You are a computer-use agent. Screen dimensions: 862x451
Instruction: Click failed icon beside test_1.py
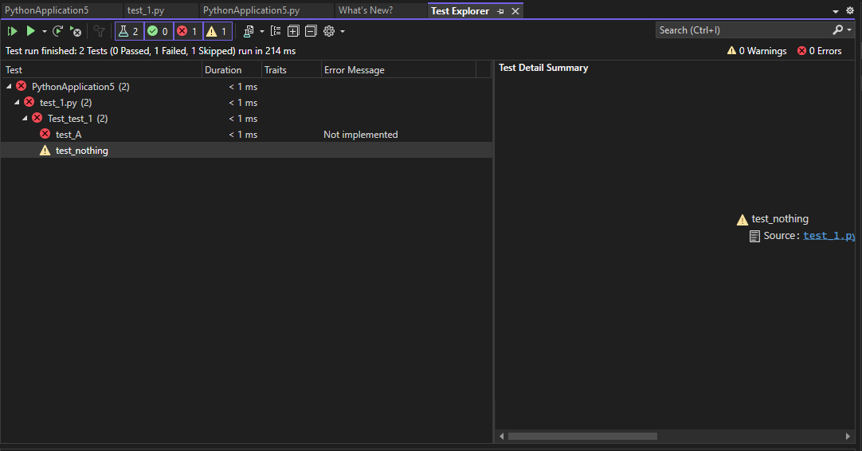pos(29,102)
